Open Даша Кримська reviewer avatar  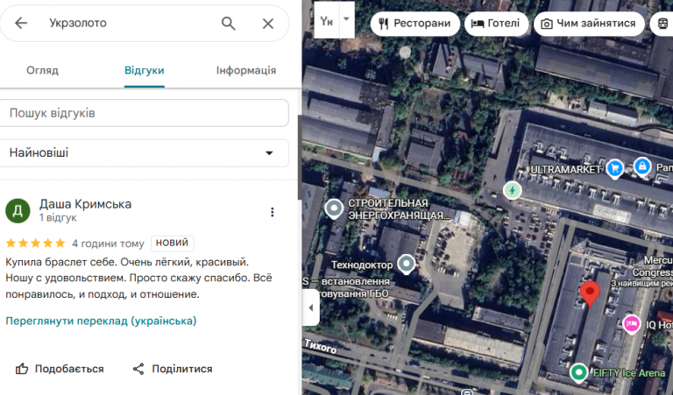pyautogui.click(x=18, y=210)
